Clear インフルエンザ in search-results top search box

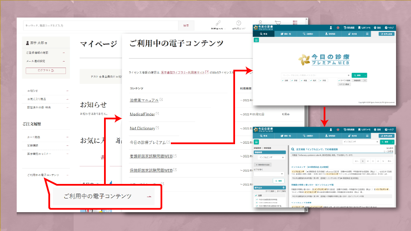[377, 142]
